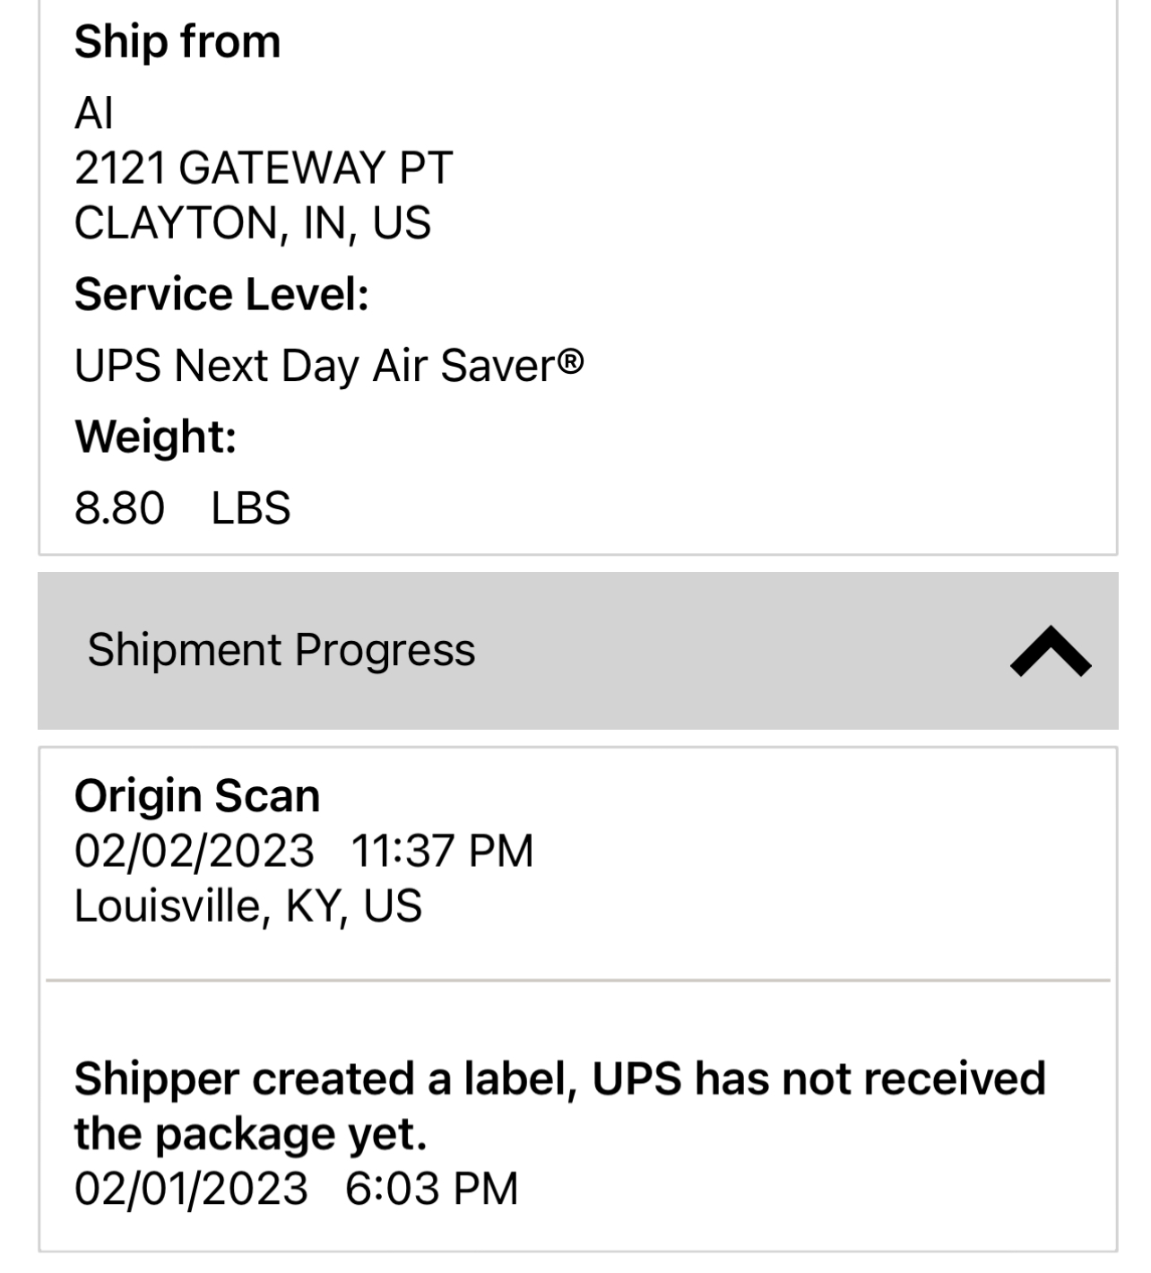Tap the CLAYTON, IN, US location text
The image size is (1151, 1273).
(252, 222)
